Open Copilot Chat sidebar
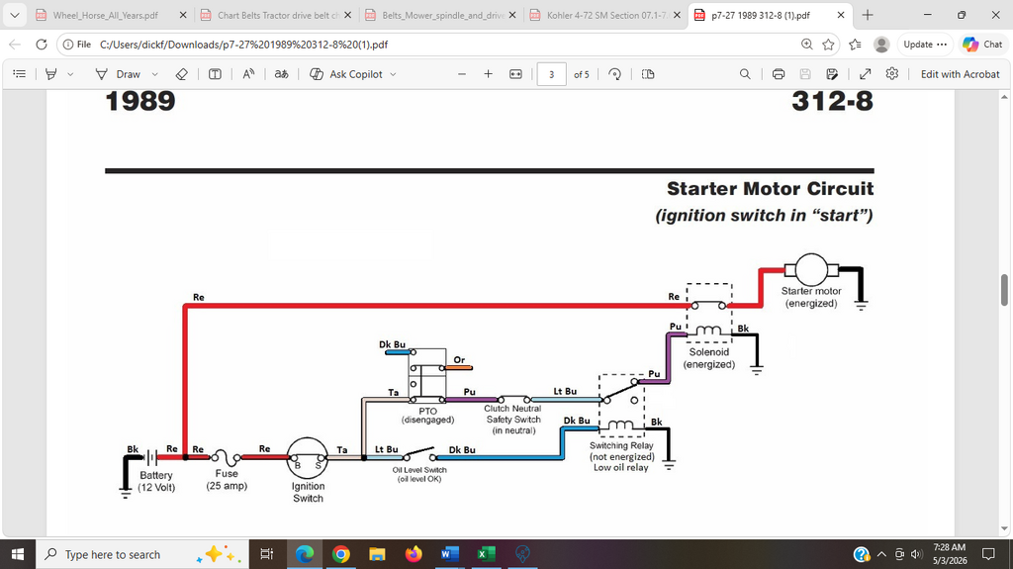The height and width of the screenshot is (569, 1013). coord(982,45)
